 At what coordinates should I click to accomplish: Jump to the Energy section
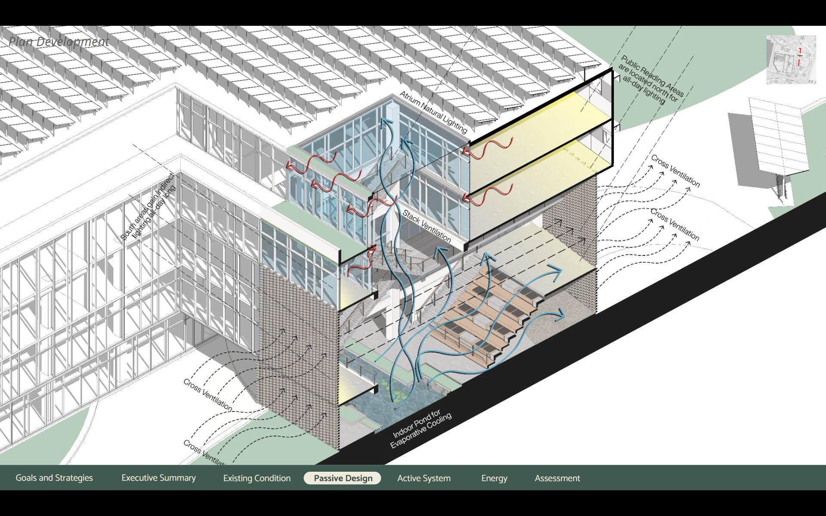(494, 478)
